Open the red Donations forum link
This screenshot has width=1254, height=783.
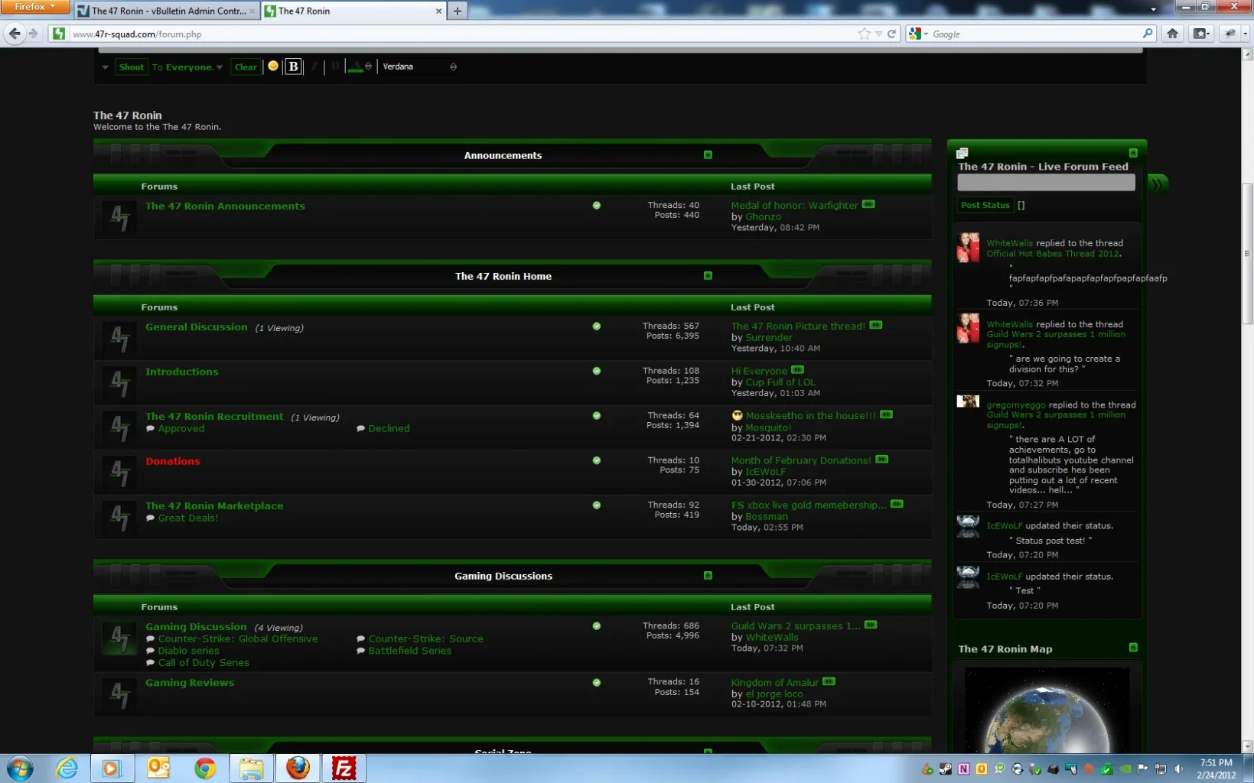click(x=173, y=461)
